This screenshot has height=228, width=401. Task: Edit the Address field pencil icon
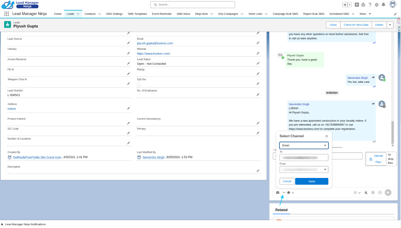(x=128, y=108)
